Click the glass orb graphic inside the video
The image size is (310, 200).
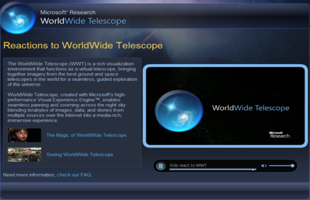179,111
